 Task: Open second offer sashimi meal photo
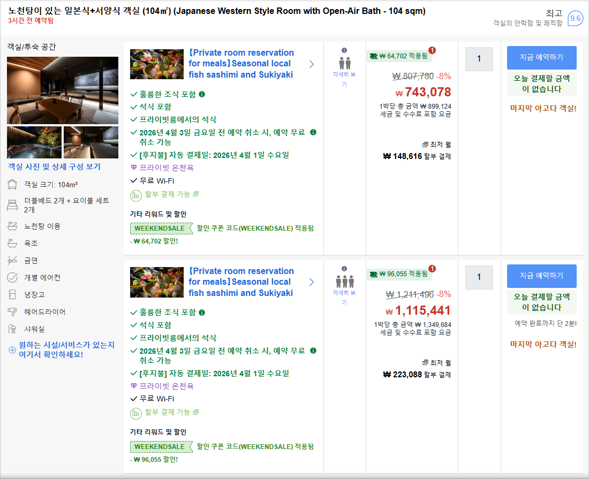click(x=157, y=282)
